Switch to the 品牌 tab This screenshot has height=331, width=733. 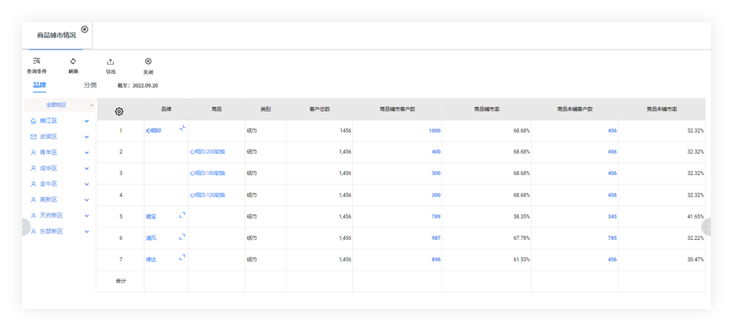[x=39, y=86]
